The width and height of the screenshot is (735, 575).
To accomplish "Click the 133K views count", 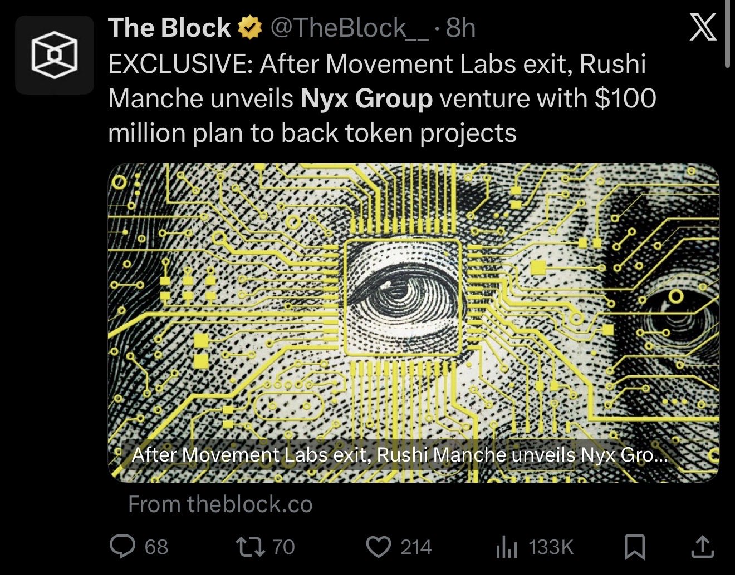I will point(551,547).
